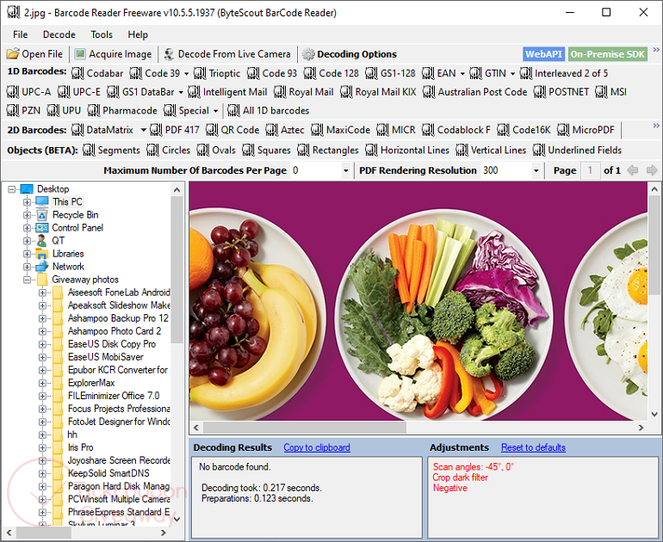Image resolution: width=663 pixels, height=542 pixels.
Task: Select MaxiCode barcode type
Action: 340,130
